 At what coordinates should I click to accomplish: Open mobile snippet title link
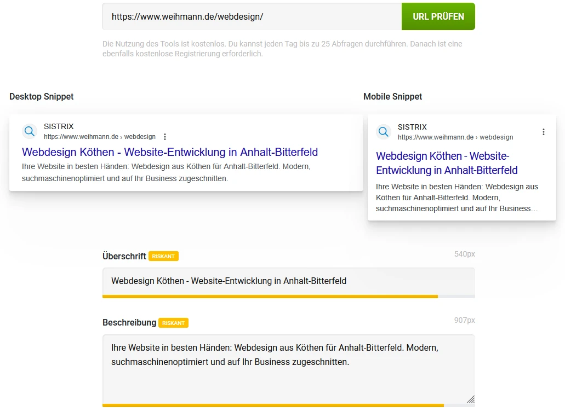tap(447, 163)
